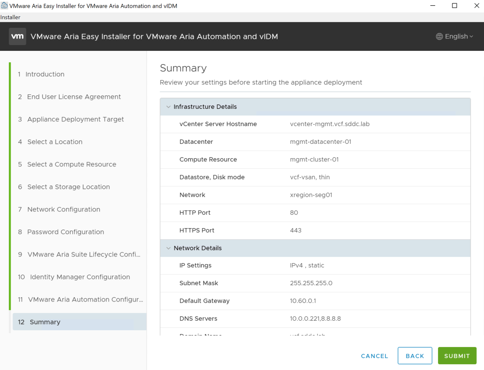Click the Summary page heading
This screenshot has width=484, height=370.
pyautogui.click(x=183, y=68)
